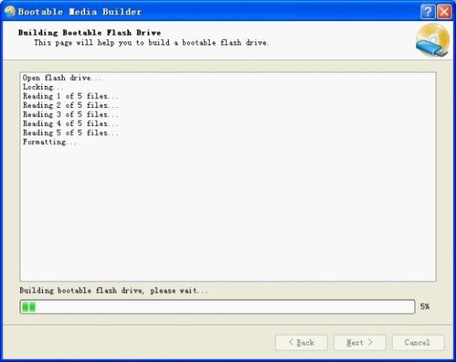Pick the "Reading 3 of 5 files" log line
456x362 pixels.
tap(70, 115)
